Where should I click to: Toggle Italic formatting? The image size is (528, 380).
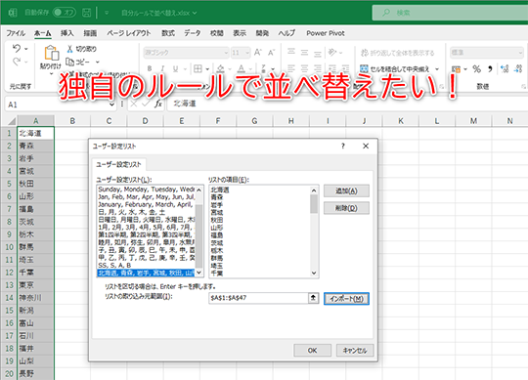(162, 68)
